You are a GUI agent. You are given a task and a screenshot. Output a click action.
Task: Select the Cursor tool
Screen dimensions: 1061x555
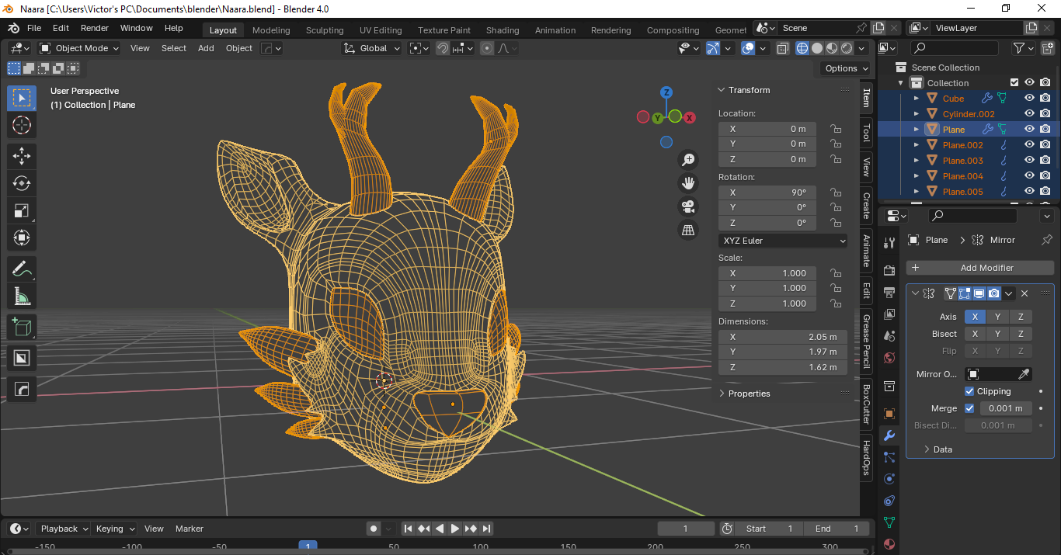(x=22, y=125)
